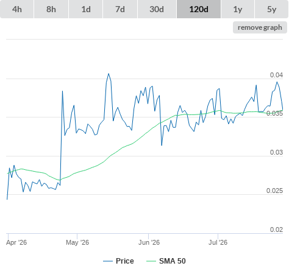Click the 0.025 price axis label
Viewport: 289px width, 277px height.
point(274,191)
